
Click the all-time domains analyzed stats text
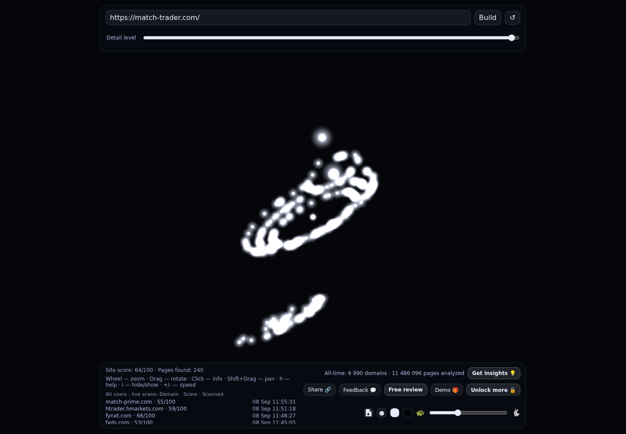394,373
